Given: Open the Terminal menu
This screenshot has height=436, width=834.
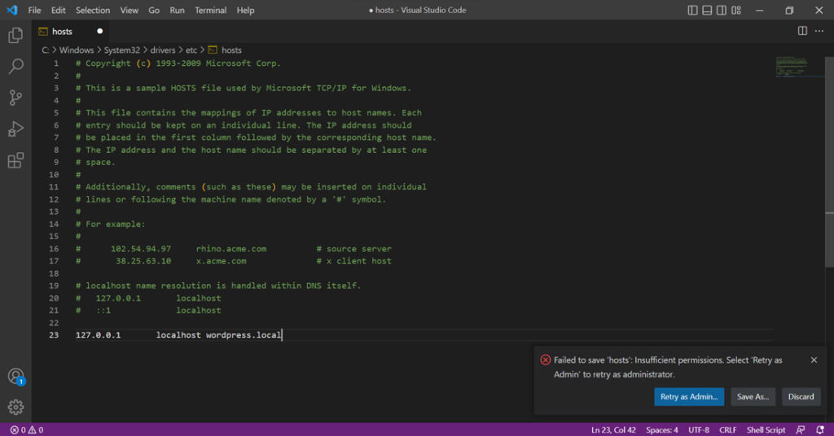Looking at the screenshot, I should pos(210,11).
